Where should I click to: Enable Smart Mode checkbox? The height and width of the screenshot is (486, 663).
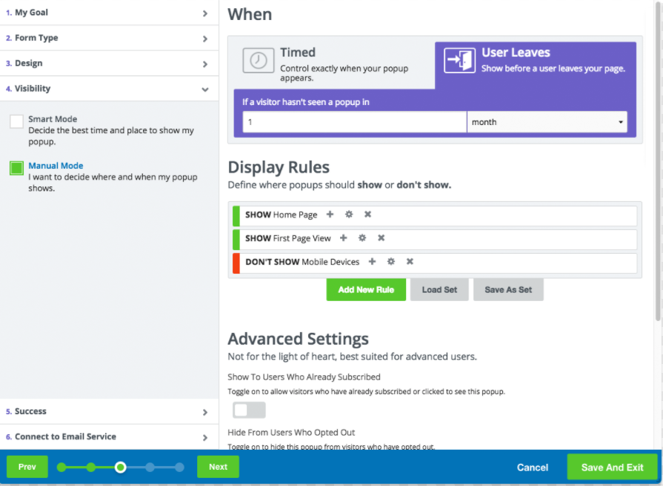tap(16, 121)
